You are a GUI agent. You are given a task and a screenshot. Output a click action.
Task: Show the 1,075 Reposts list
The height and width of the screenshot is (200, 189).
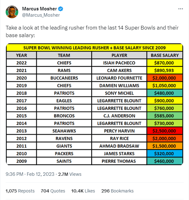(20, 191)
